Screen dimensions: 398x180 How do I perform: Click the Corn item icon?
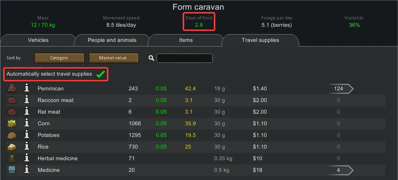pyautogui.click(x=12, y=123)
